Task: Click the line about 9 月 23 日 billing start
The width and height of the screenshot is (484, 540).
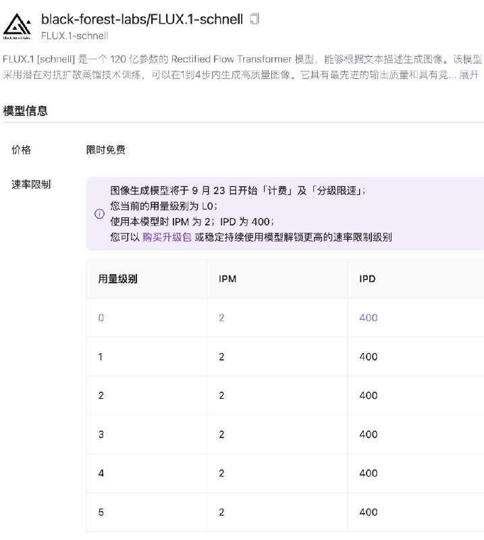Action: [x=238, y=190]
